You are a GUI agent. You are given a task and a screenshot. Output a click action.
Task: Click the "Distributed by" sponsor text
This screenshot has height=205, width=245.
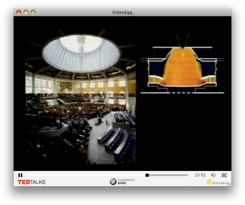(x=126, y=180)
